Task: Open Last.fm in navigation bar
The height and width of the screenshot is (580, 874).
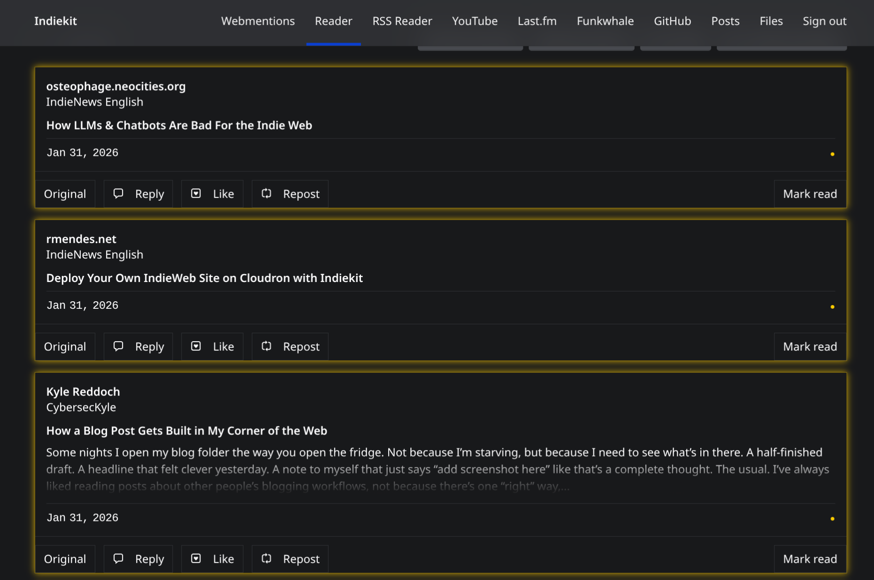Action: coord(537,21)
